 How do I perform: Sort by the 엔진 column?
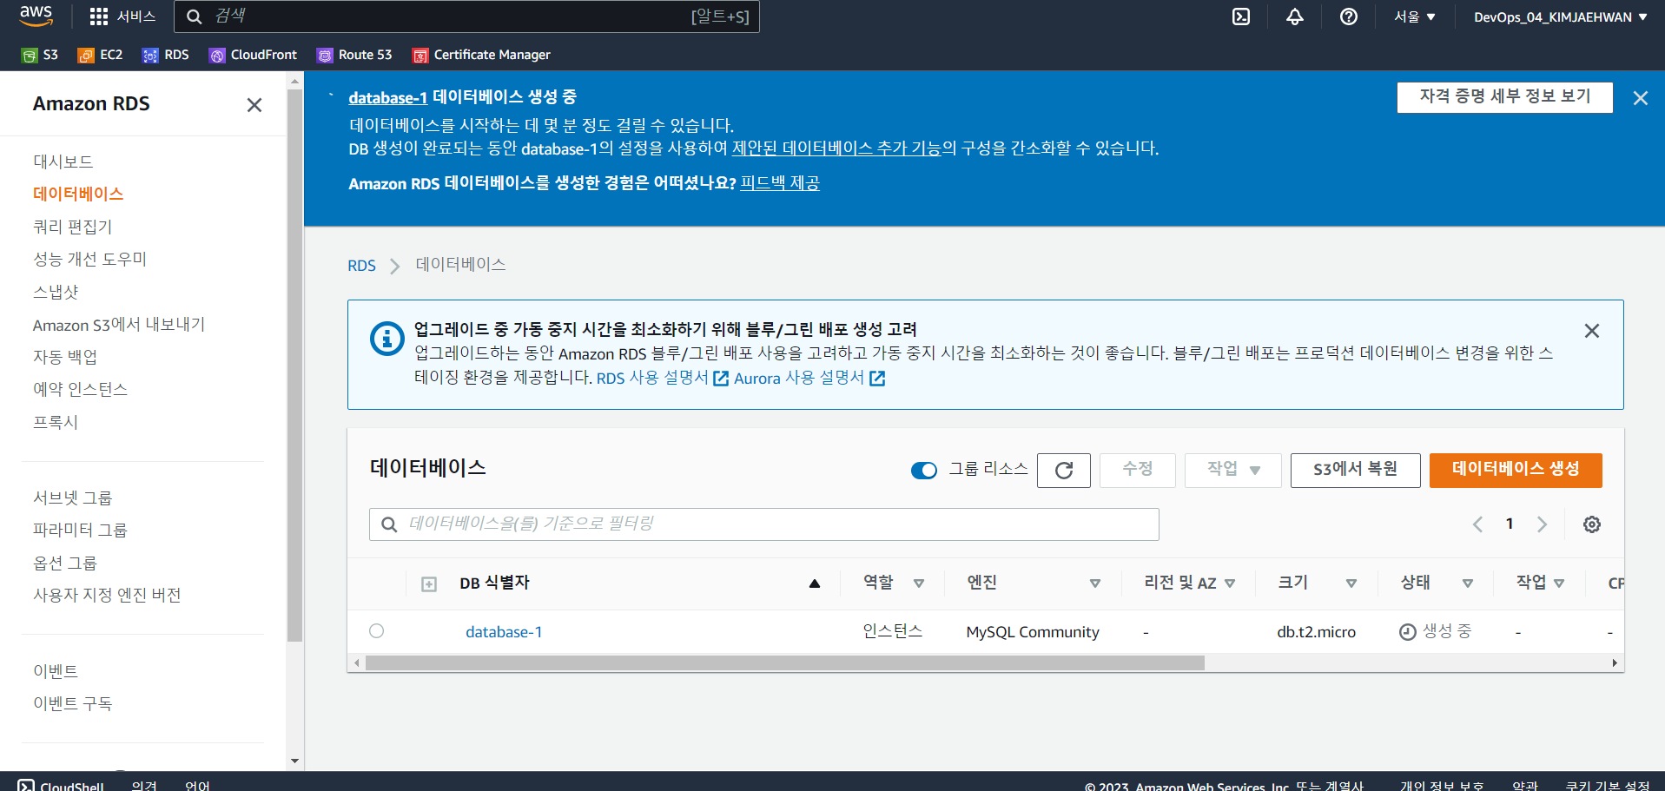click(x=1095, y=583)
